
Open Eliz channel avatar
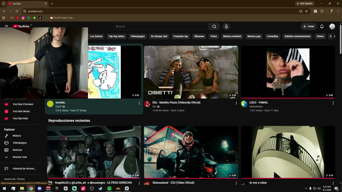147,104
